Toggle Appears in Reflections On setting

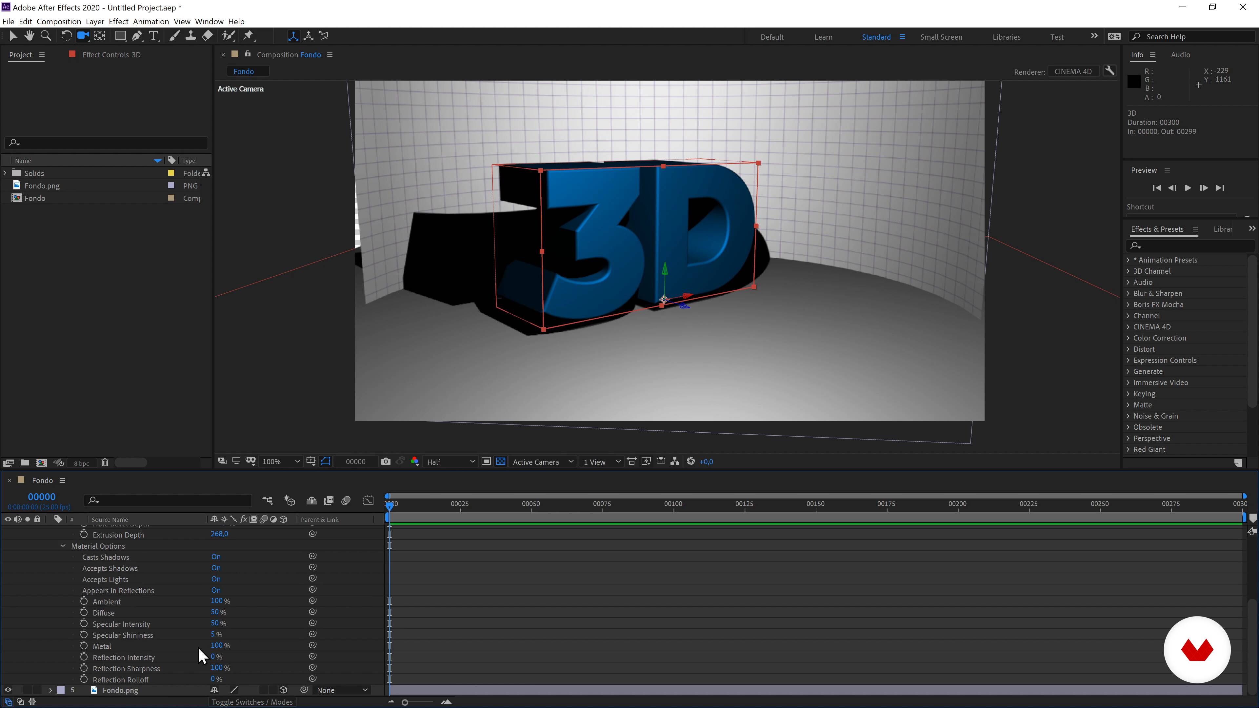[215, 590]
